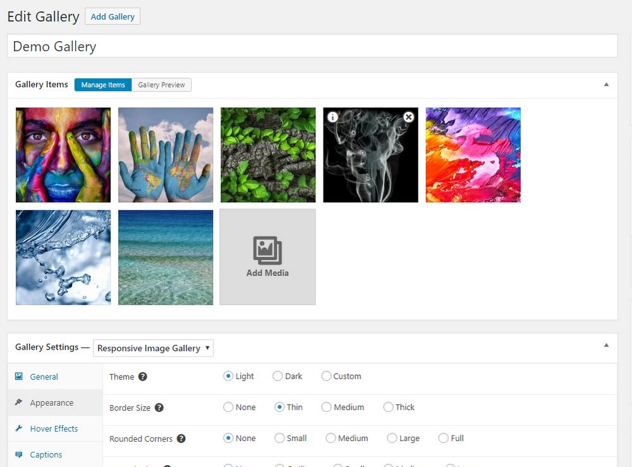Set Rounded Corners to Full

444,438
